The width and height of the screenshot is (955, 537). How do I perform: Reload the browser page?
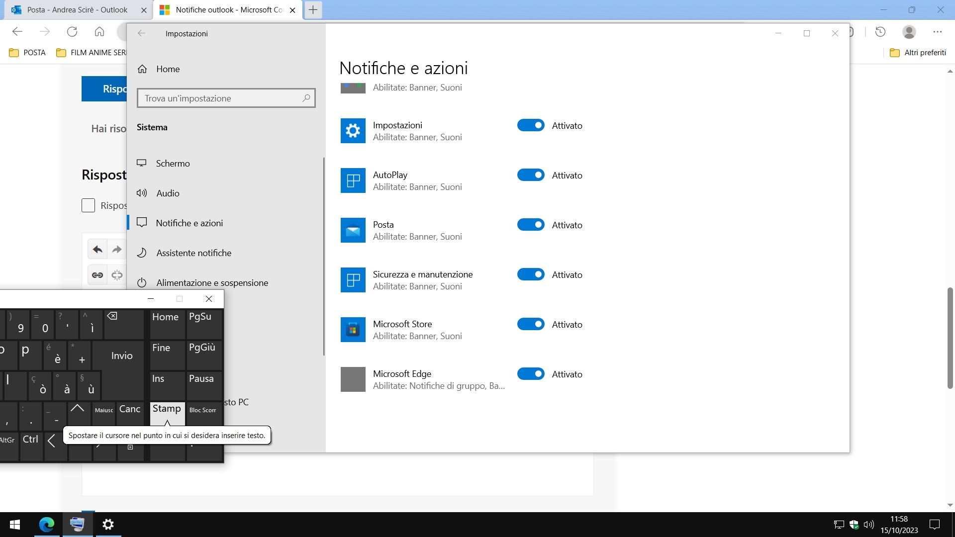pos(72,32)
